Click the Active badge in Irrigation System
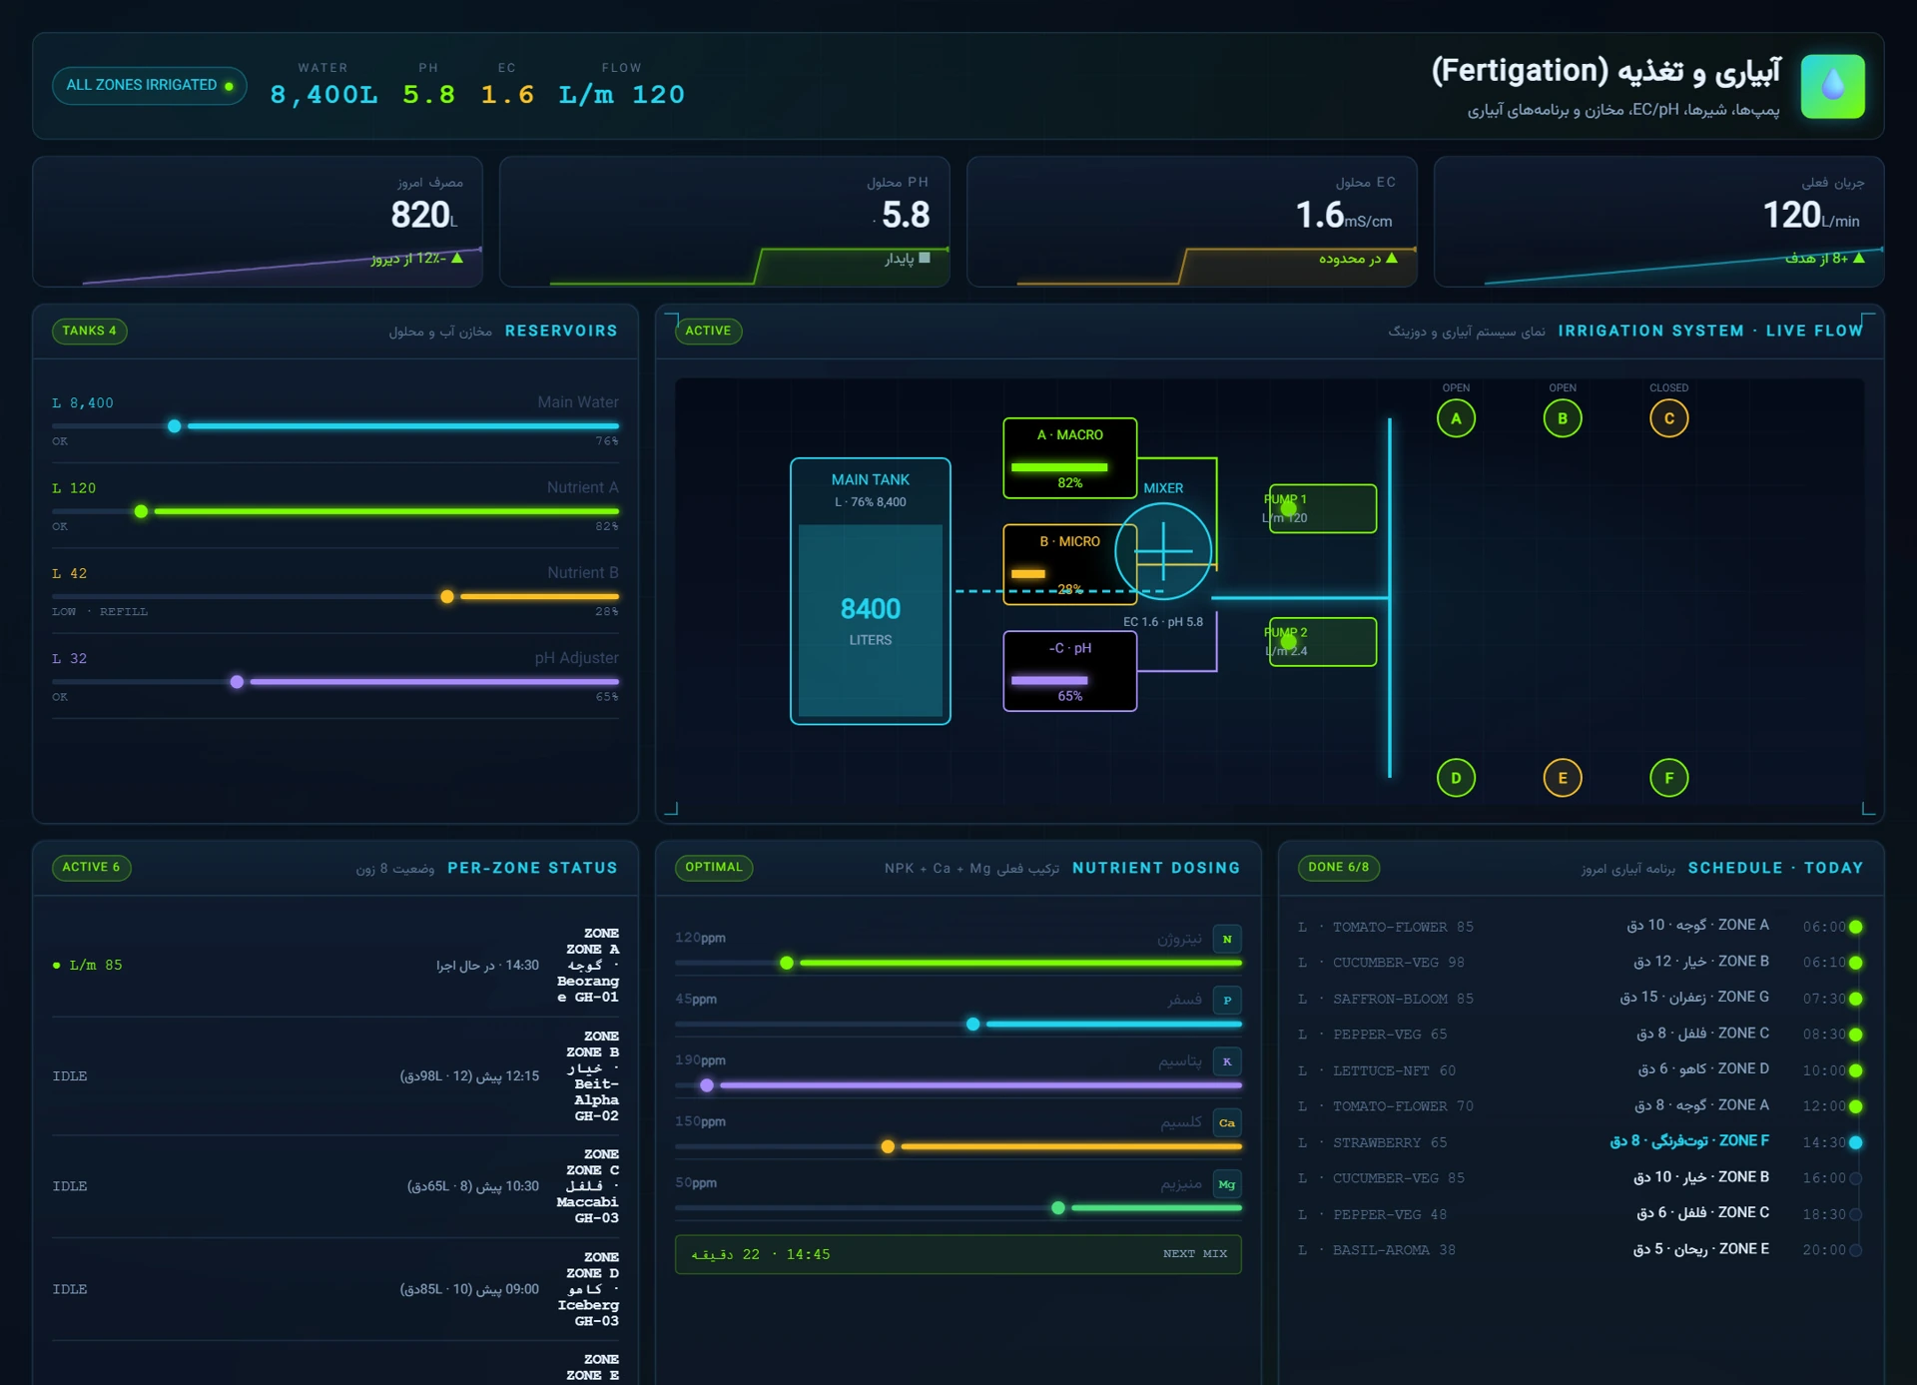 point(709,331)
